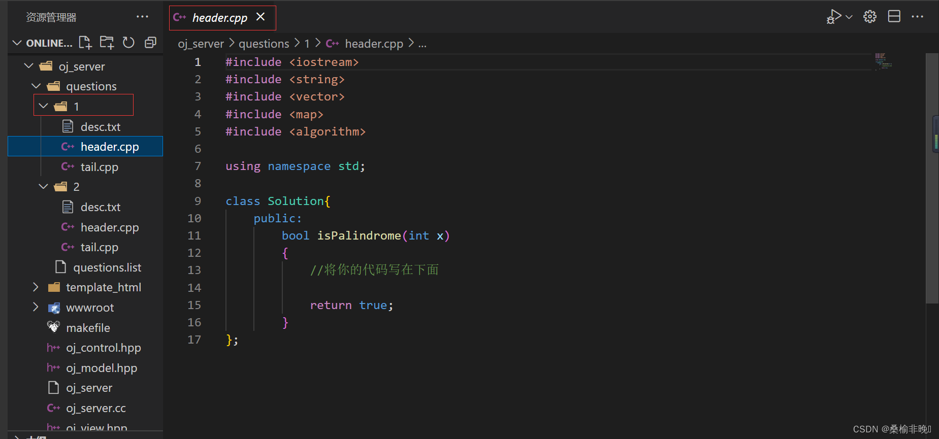The image size is (939, 439).
Task: Click the 'class Solution{' line
Action: click(278, 201)
